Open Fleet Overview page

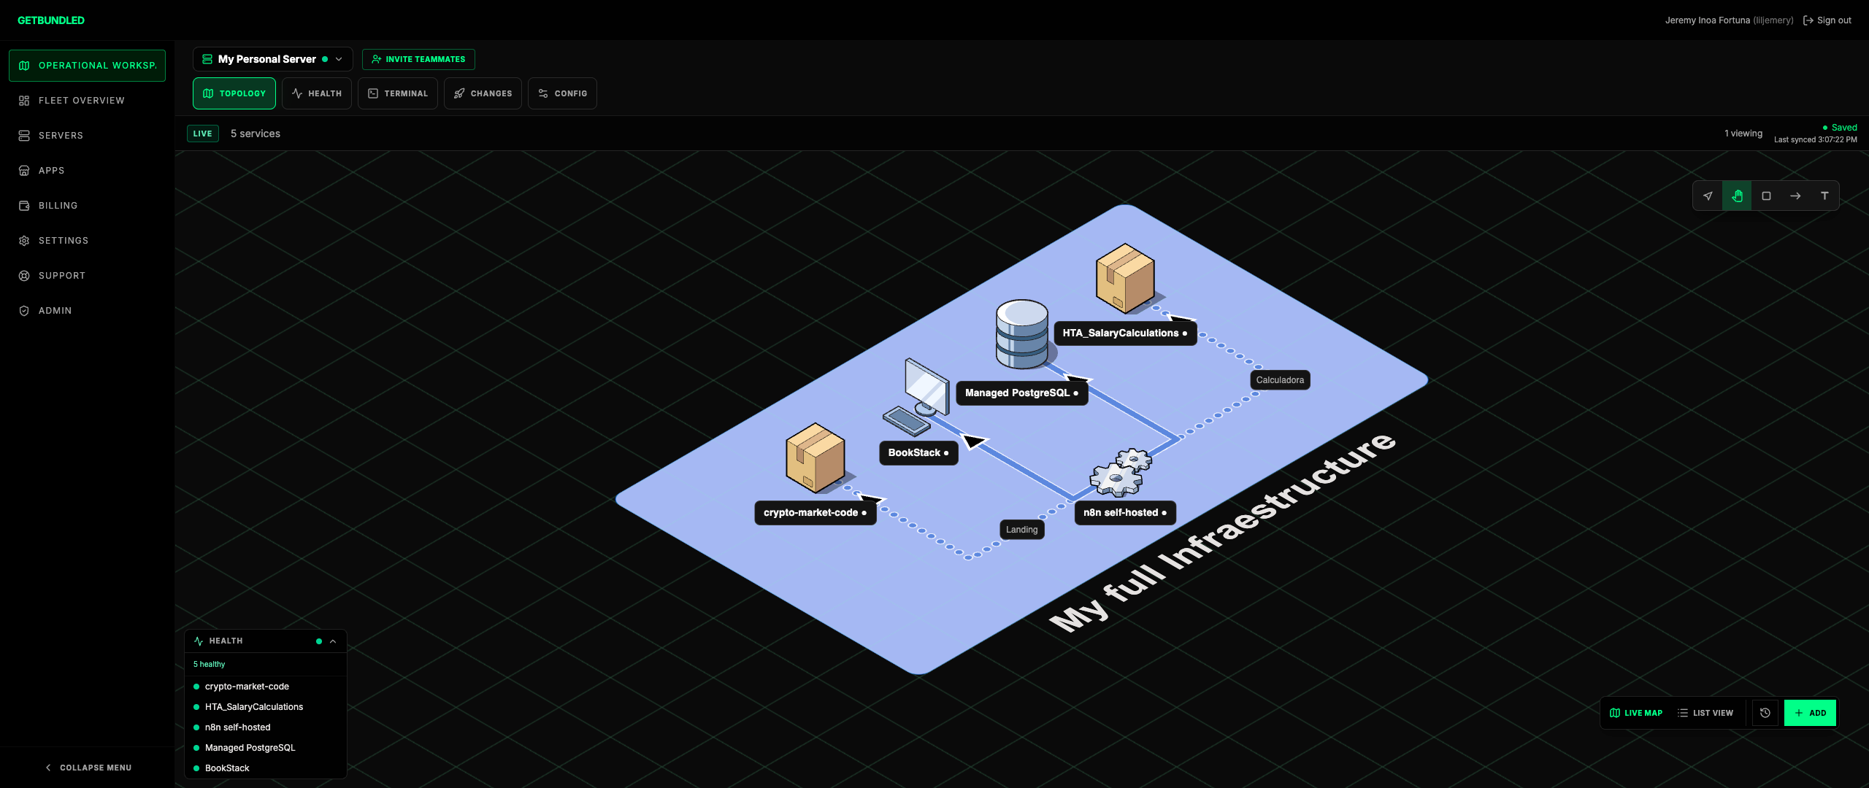87,101
